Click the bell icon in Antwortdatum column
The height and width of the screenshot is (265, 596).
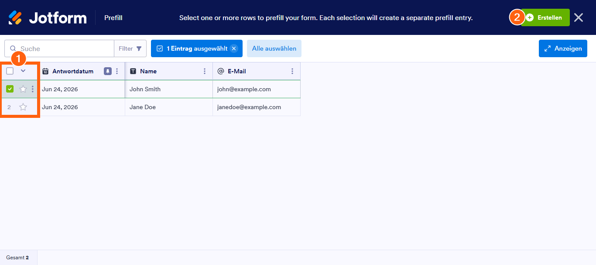pos(108,71)
